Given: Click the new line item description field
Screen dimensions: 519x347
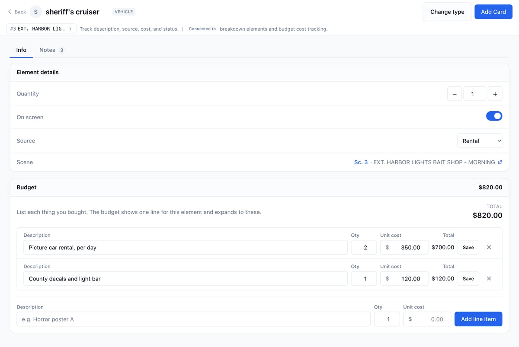Looking at the screenshot, I should 193,319.
